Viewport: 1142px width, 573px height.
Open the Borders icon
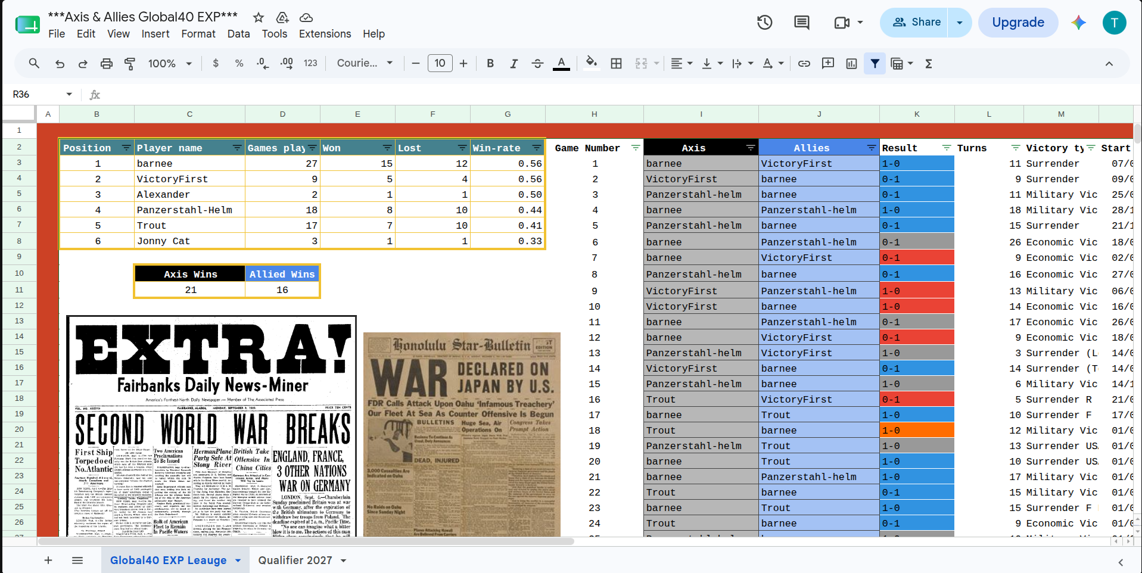[x=617, y=63]
